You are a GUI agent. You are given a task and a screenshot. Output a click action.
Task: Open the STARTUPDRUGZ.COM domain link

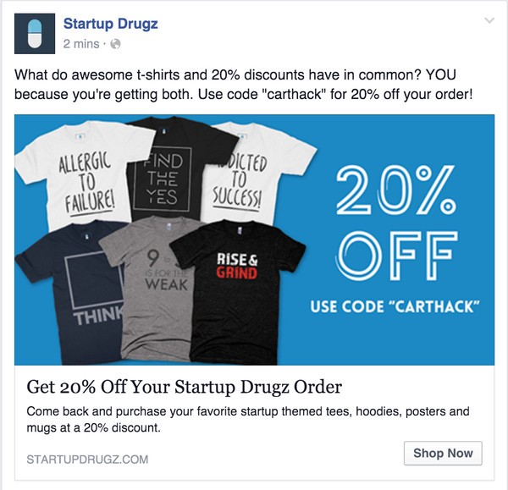pos(87,460)
